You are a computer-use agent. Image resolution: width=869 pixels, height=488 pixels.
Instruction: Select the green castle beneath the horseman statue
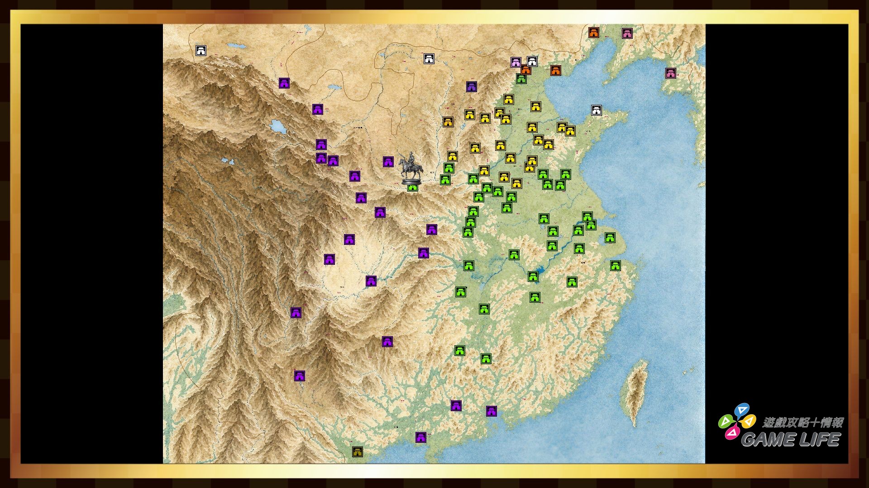coord(412,187)
